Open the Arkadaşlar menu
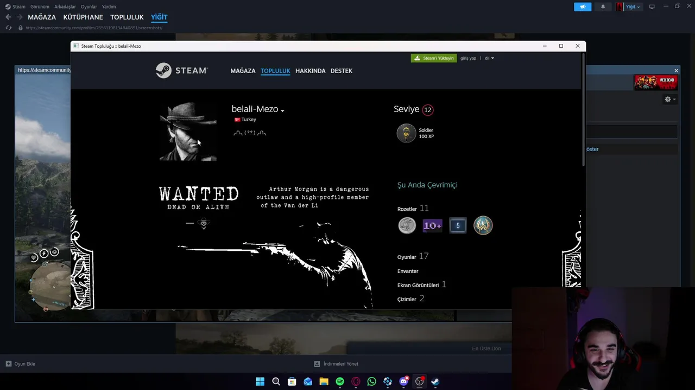 pos(65,6)
